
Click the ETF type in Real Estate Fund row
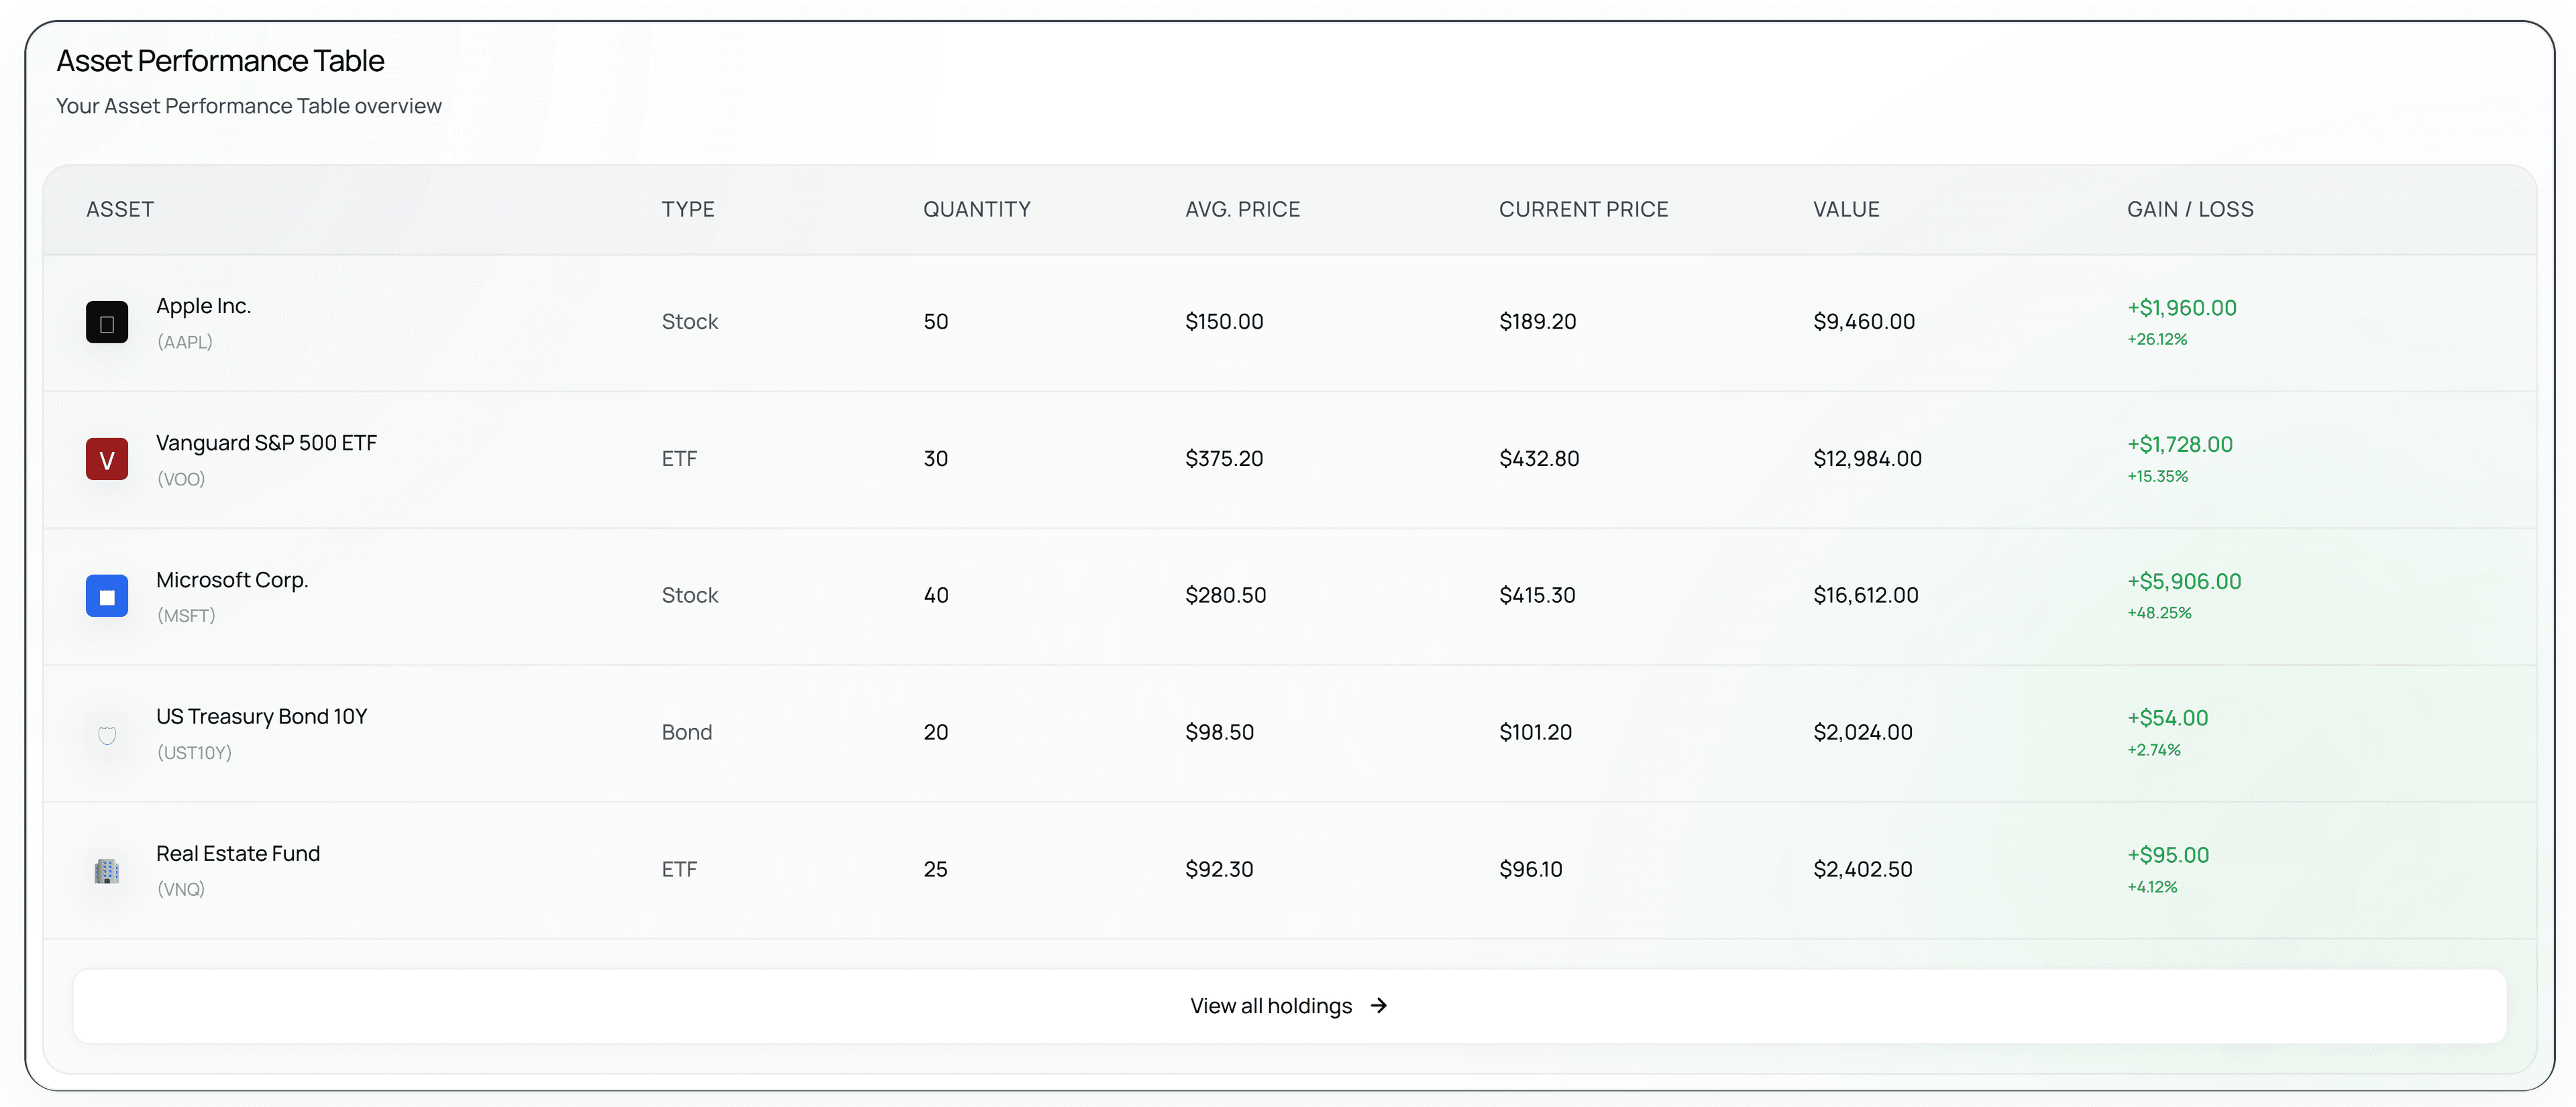point(679,869)
